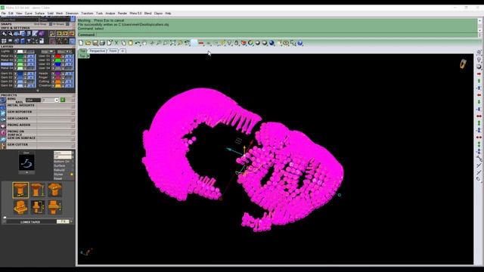
Task: Click the Zoom extents icon in toolbar
Action: (173, 43)
